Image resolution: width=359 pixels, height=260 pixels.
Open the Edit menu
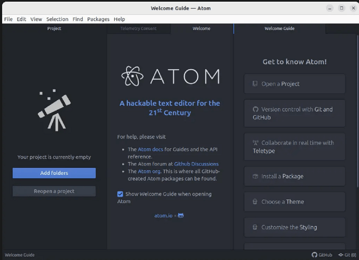pyautogui.click(x=21, y=19)
